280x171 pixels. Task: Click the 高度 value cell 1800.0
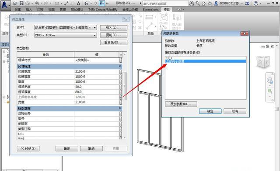[x=96, y=82]
